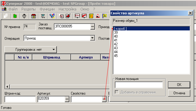Select size 44 in the list
Viewport: 196px width, 111px height.
click(x=151, y=52)
